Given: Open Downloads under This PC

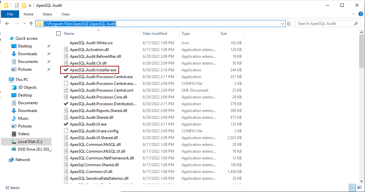Looking at the screenshot, I should (x=28, y=111).
